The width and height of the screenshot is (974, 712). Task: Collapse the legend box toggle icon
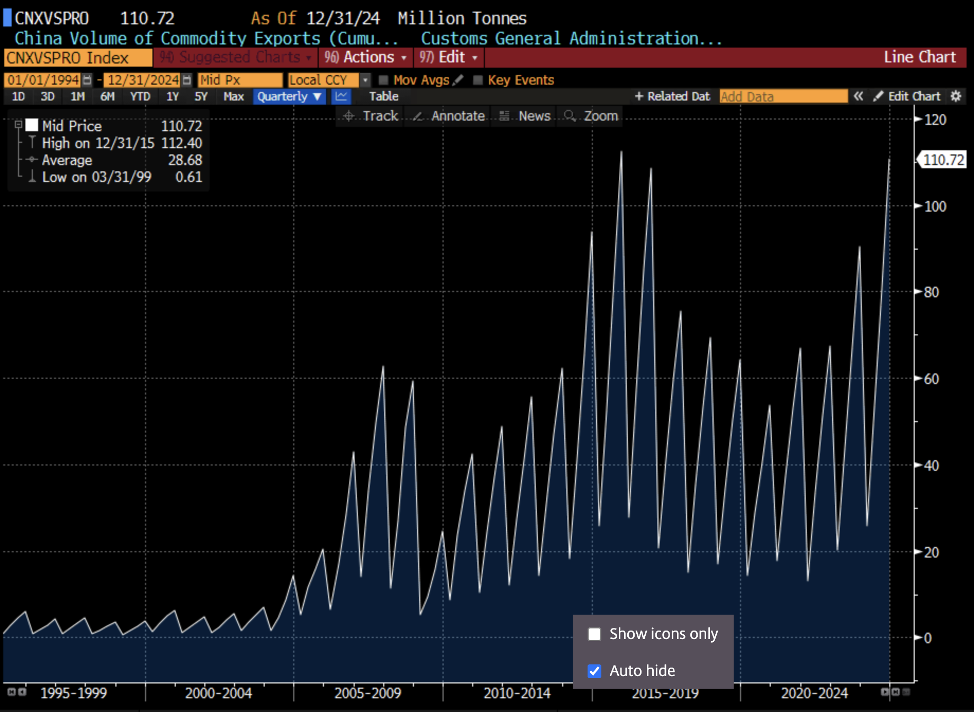pos(19,125)
